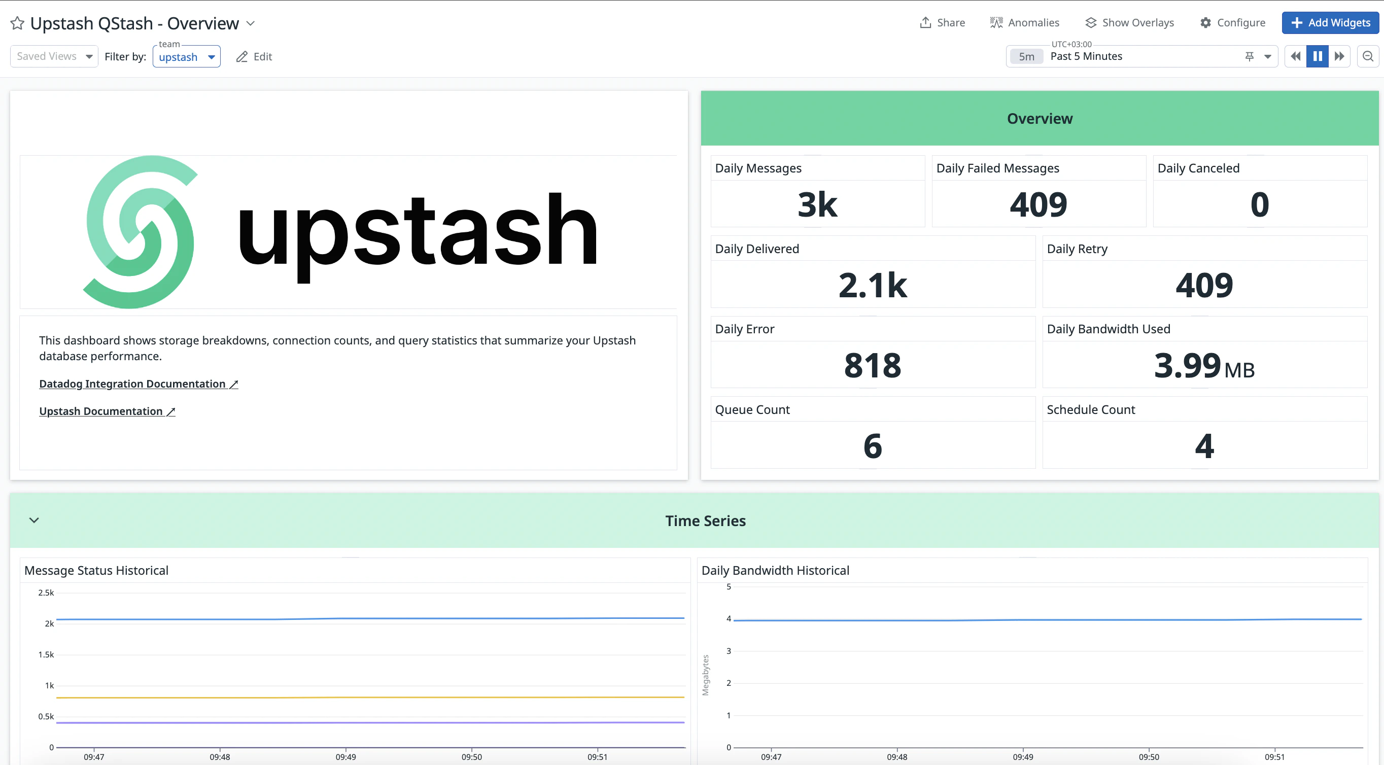This screenshot has width=1384, height=765.
Task: Advance the dashboard time range forward
Action: [1340, 56]
